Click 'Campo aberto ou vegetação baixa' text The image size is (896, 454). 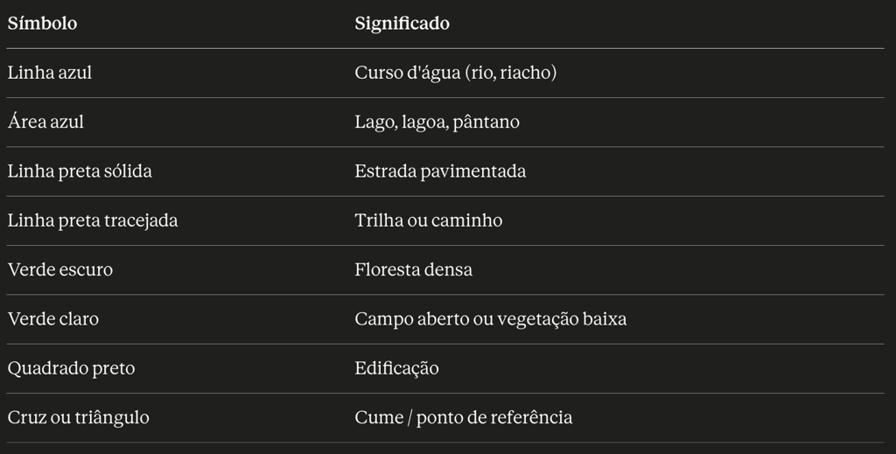[490, 318]
